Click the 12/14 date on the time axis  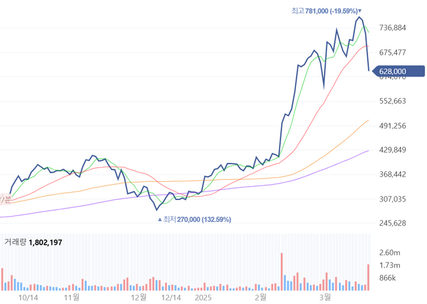(171, 297)
